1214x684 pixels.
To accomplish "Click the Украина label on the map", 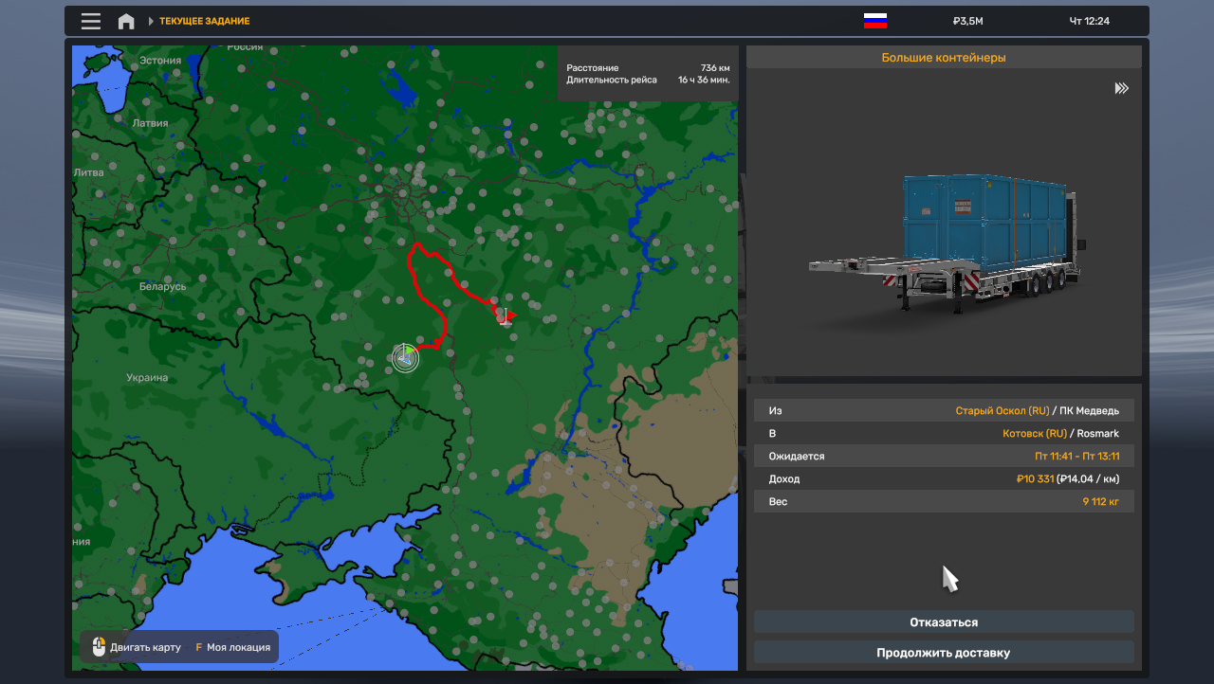I will (147, 378).
